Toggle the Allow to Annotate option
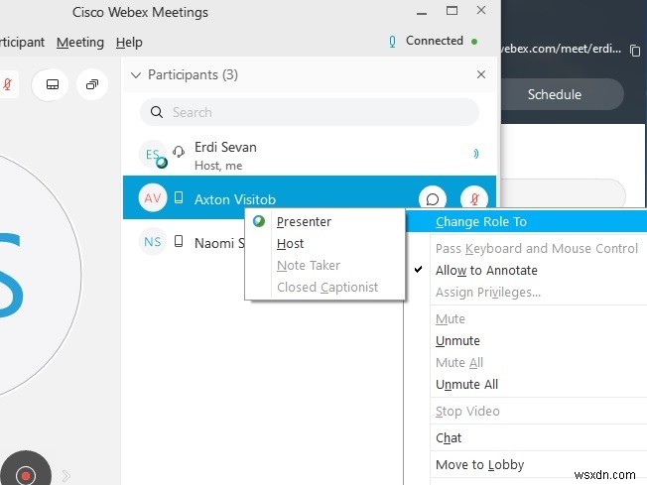647x485 pixels. (486, 271)
